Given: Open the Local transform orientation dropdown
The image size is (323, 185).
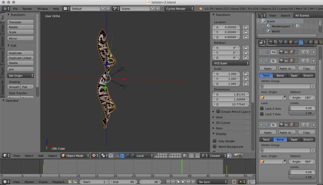Looking at the screenshot, I should 144,156.
